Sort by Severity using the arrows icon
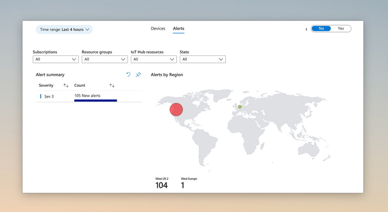The height and width of the screenshot is (212, 388). [x=66, y=85]
